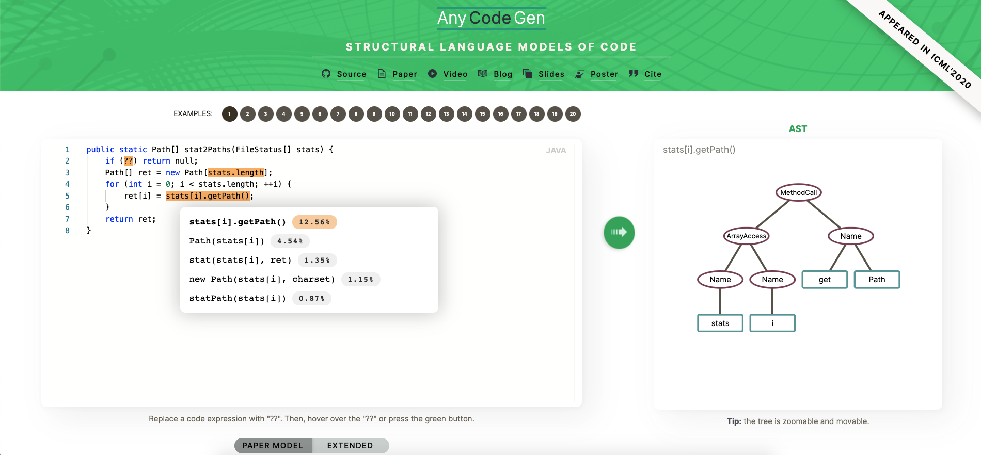Select example 19

tap(555, 114)
